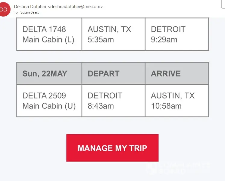Click the 8:43am Detroit departure time
The height and width of the screenshot is (181, 225).
click(101, 106)
